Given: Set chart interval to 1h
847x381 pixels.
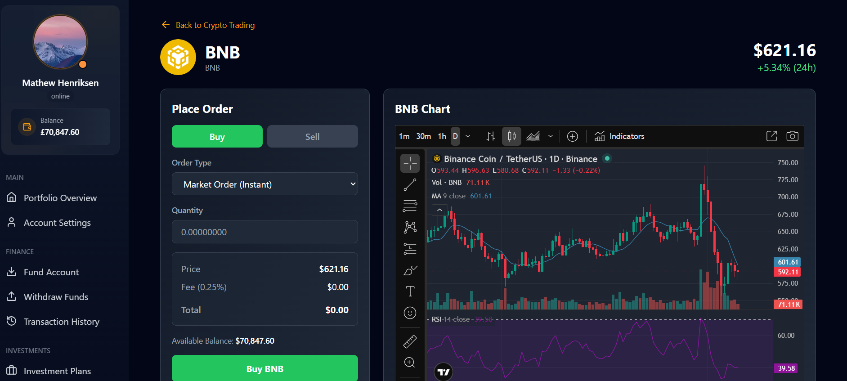Looking at the screenshot, I should click(x=442, y=136).
